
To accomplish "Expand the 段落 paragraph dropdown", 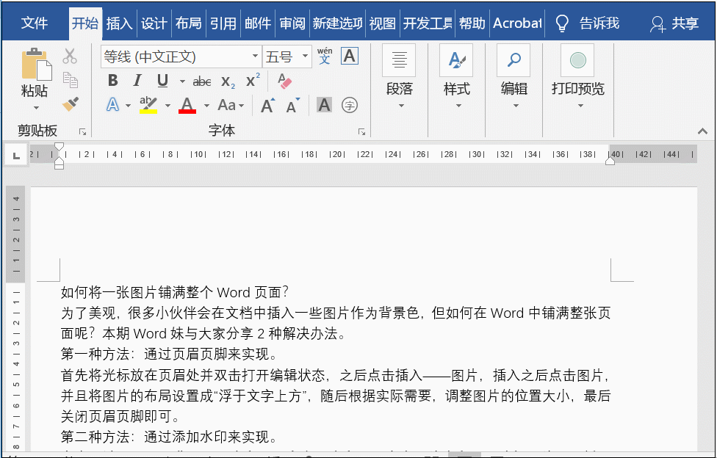I will coord(400,105).
